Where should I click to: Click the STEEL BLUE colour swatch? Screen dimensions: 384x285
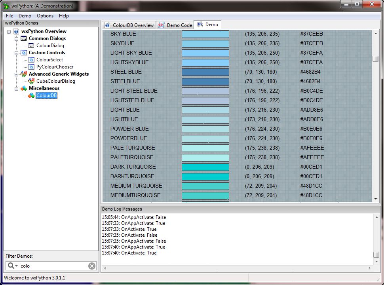[205, 72]
